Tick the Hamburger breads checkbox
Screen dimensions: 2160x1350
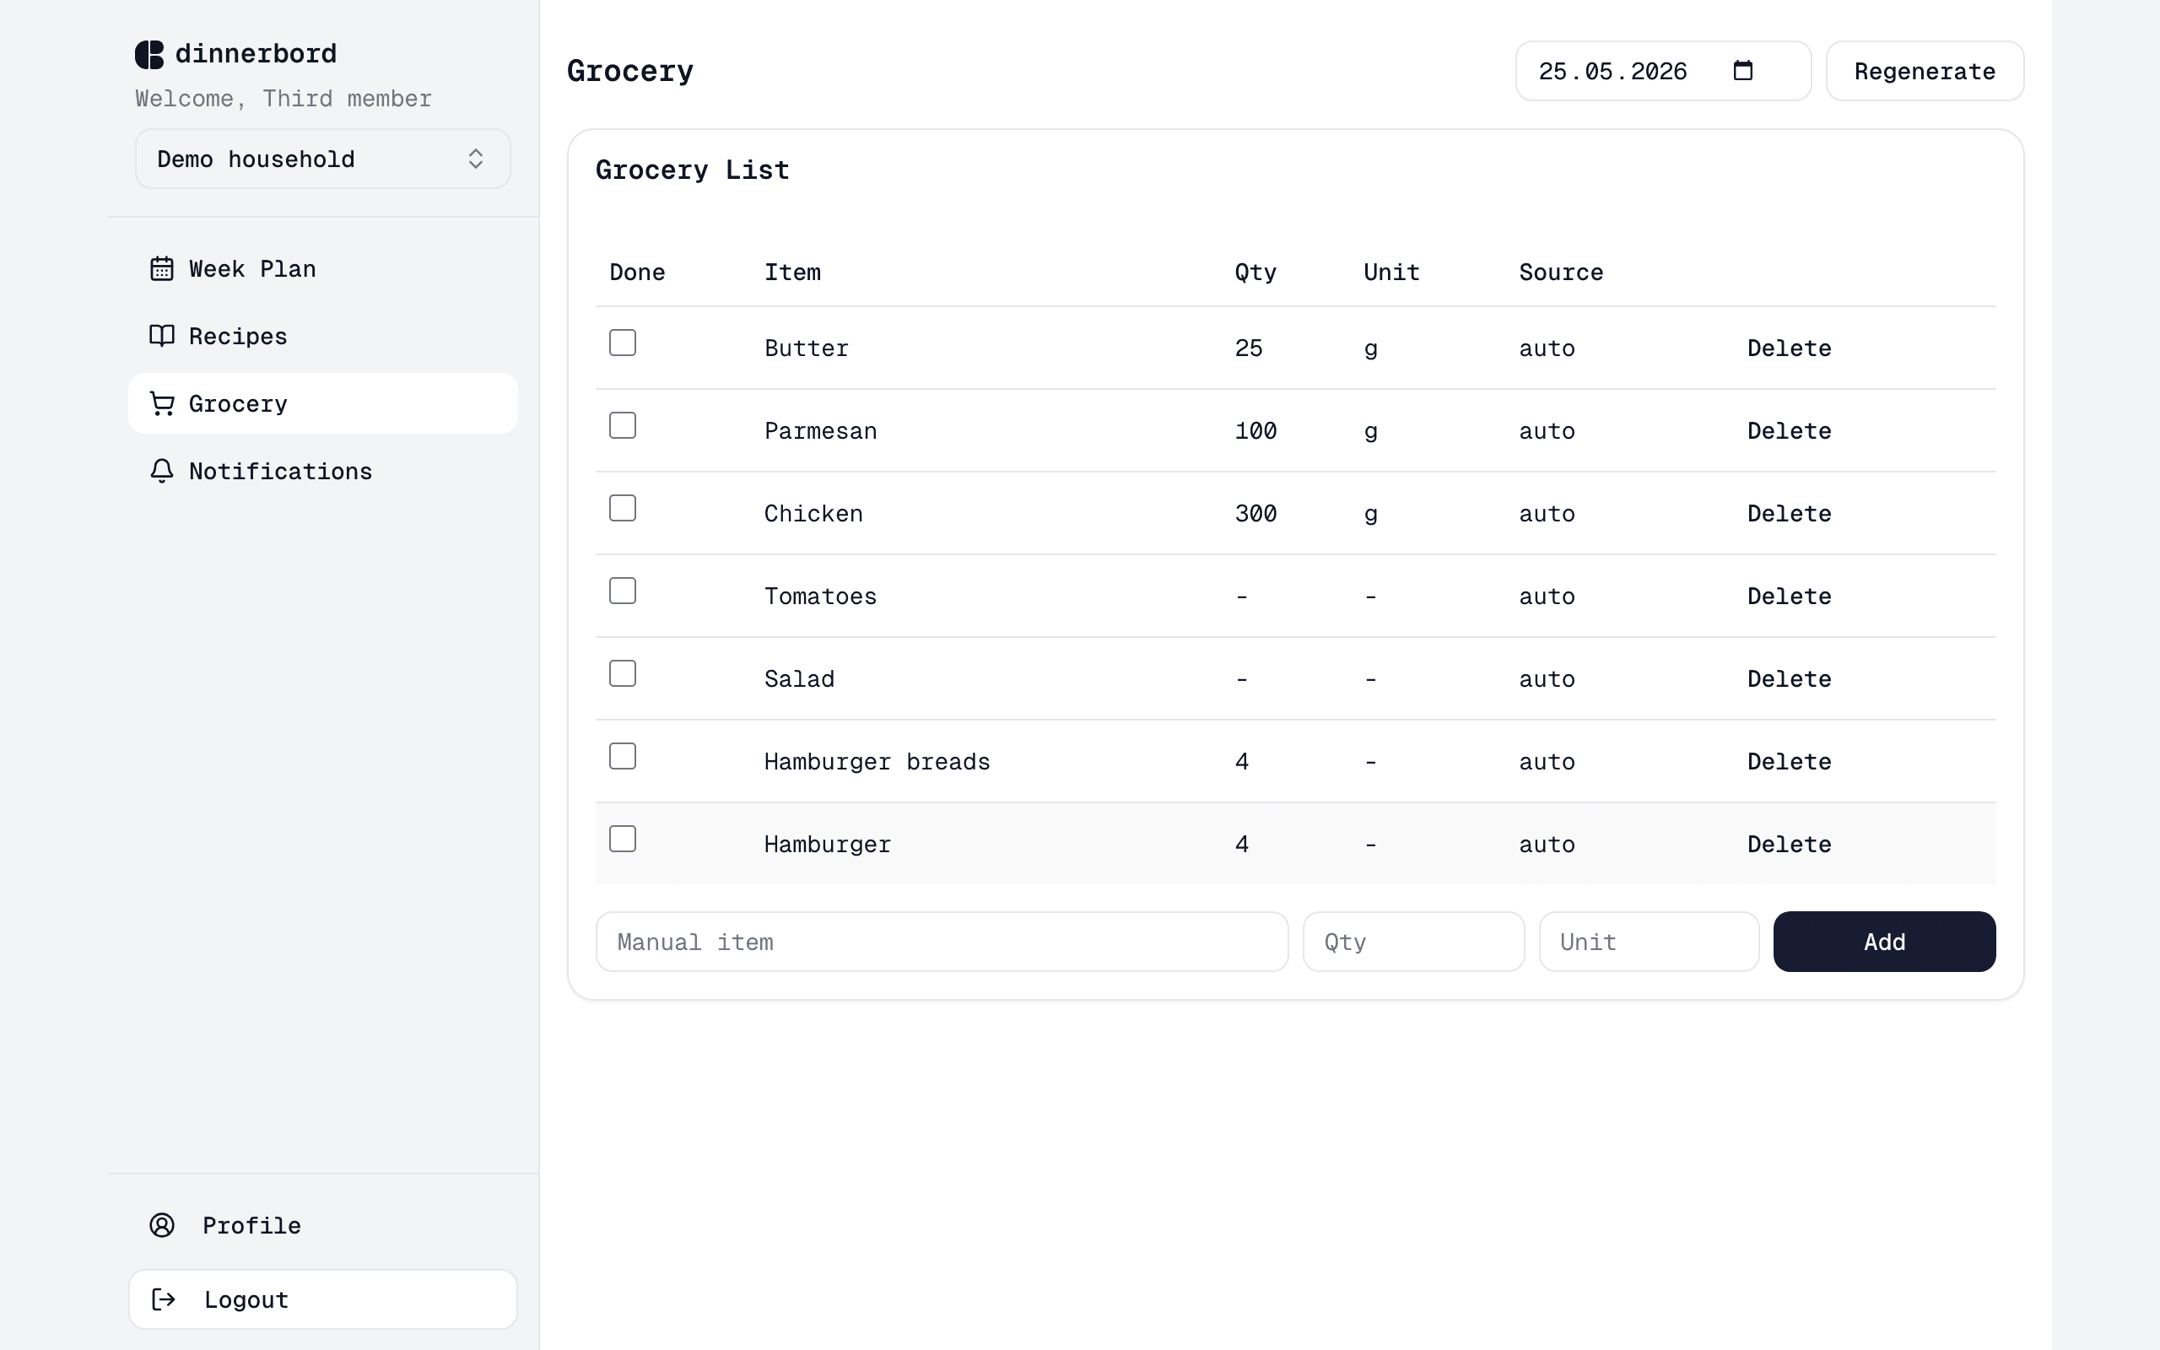click(622, 756)
